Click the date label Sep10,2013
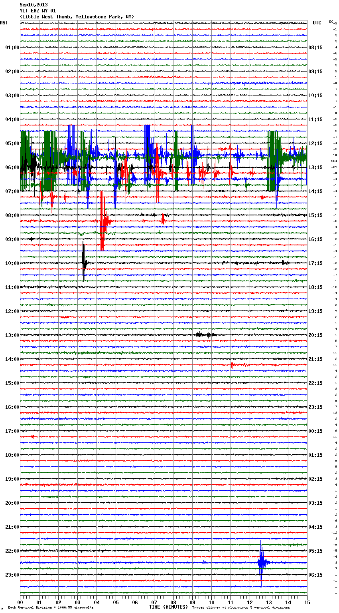339x613 pixels. coord(34,5)
